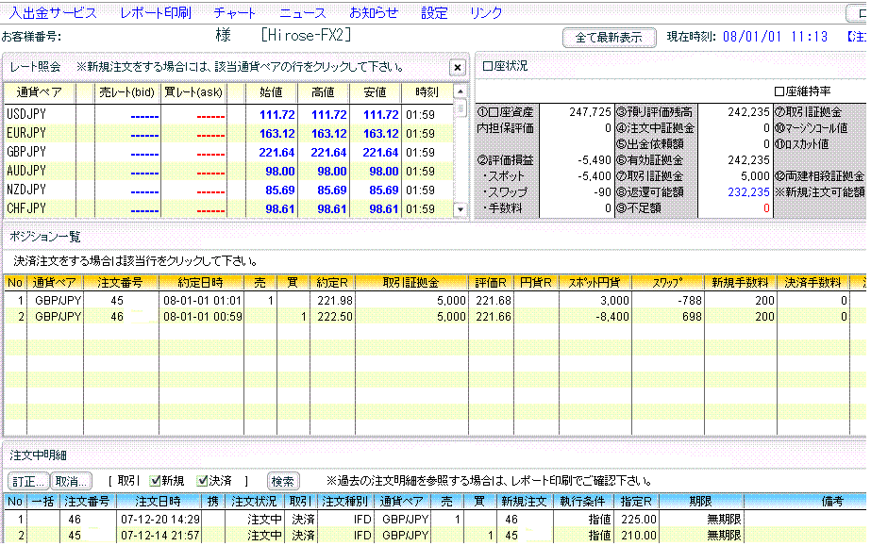The width and height of the screenshot is (871, 546).
Task: Toggle the 新規 checkbox
Action: pos(156,481)
